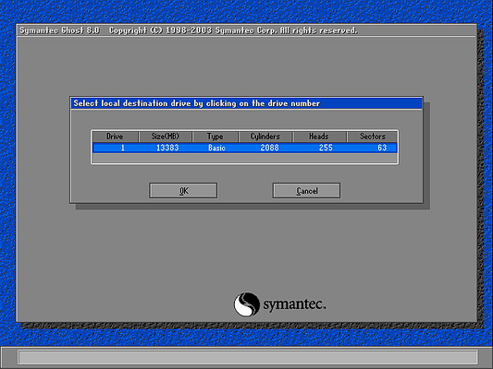Click the symantec wordmark text
The width and height of the screenshot is (493, 369).
[294, 304]
